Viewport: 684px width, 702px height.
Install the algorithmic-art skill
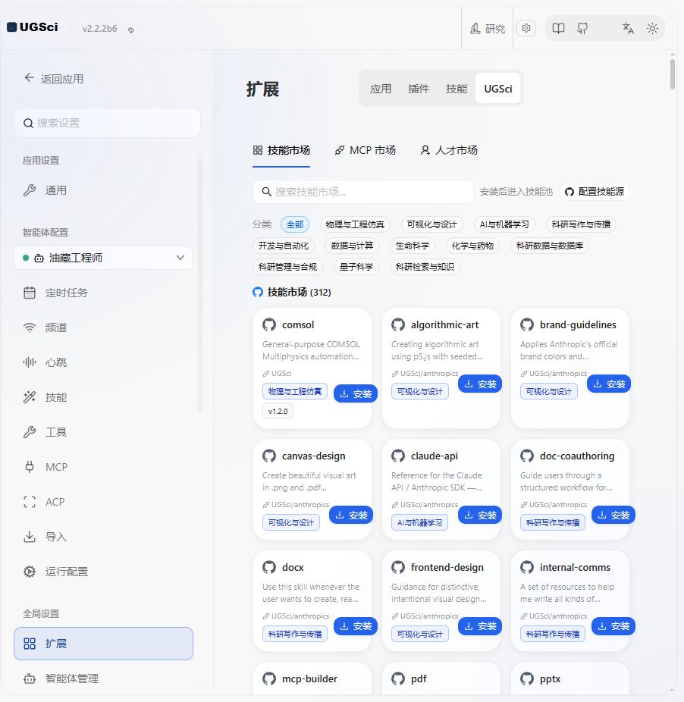tap(480, 384)
